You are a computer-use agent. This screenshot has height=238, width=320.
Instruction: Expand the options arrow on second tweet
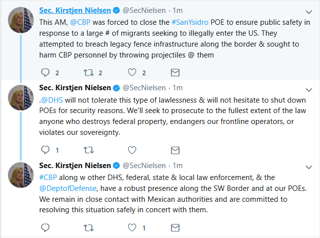[309, 88]
